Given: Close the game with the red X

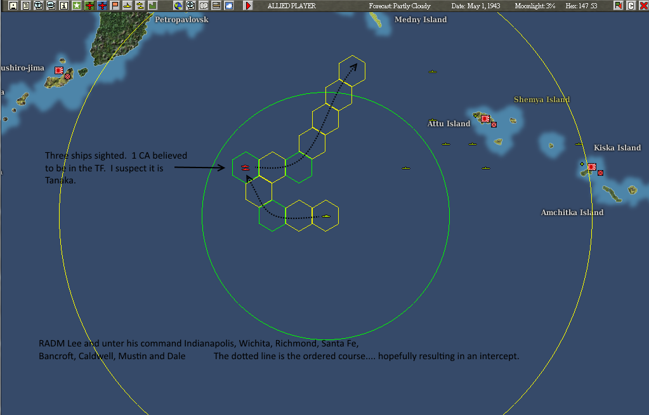Looking at the screenshot, I should (x=644, y=5).
